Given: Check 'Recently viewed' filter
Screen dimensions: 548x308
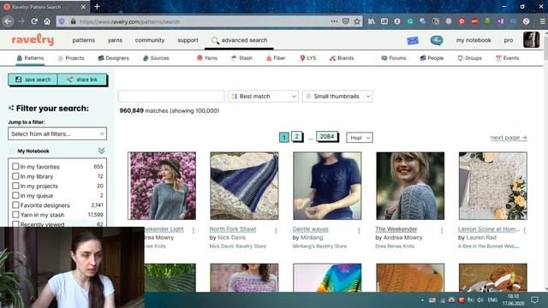Looking at the screenshot, I should pyautogui.click(x=15, y=224).
